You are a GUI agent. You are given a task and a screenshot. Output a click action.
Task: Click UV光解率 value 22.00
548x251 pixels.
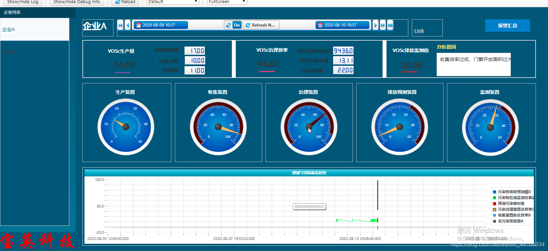pyautogui.click(x=343, y=70)
